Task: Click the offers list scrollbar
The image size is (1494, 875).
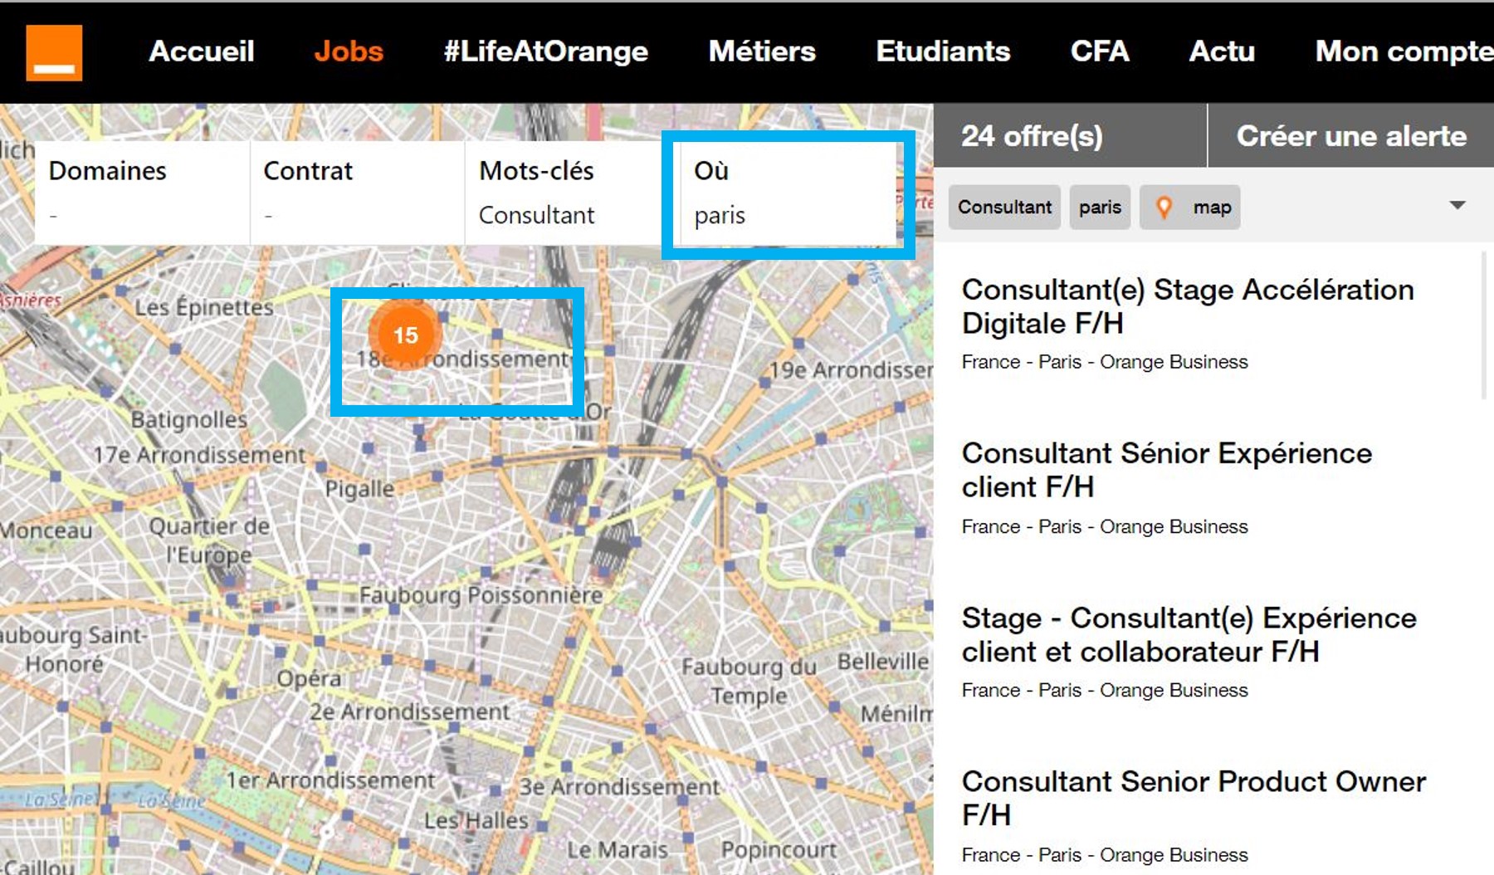Action: [x=1483, y=325]
